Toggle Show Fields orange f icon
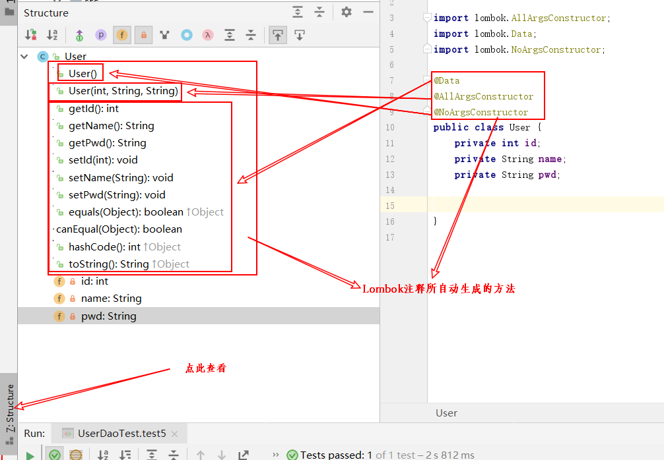This screenshot has height=460, width=664. coord(122,35)
